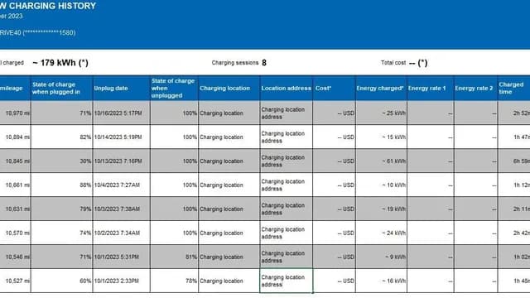
Task: Select the '~ 61 kWh' energy cell
Action: [381, 161]
